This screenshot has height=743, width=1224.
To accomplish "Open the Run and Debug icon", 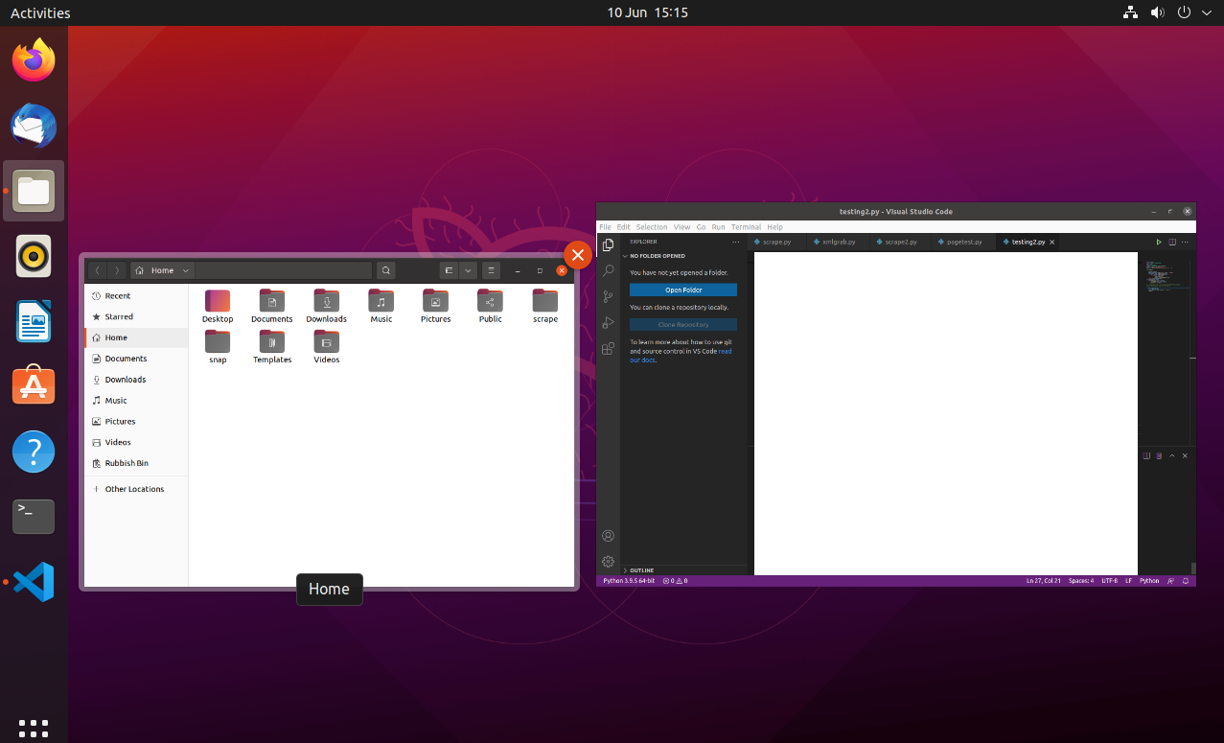I will click(x=608, y=322).
